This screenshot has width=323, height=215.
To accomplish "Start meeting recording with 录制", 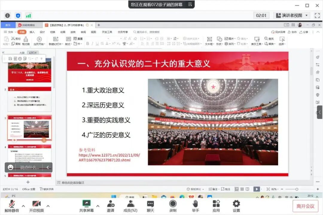I will (x=173, y=205).
